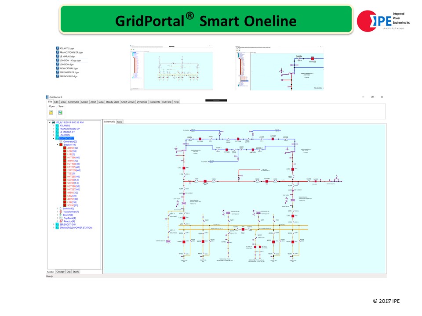Open the Help menu
The height and width of the screenshot is (316, 422).
pyautogui.click(x=176, y=102)
